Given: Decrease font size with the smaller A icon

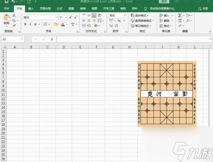Looking at the screenshot, I should click(75, 17).
